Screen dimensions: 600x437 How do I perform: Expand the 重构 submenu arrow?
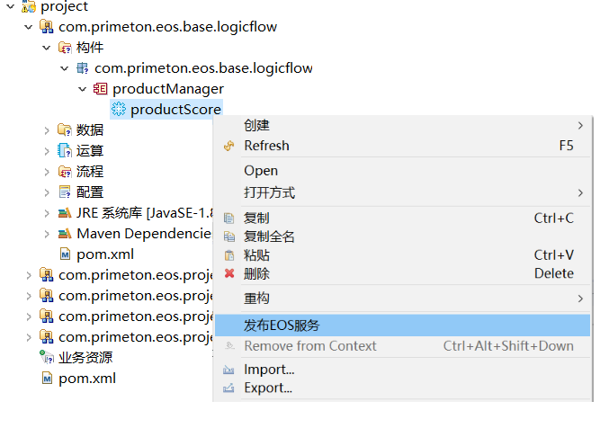point(580,299)
